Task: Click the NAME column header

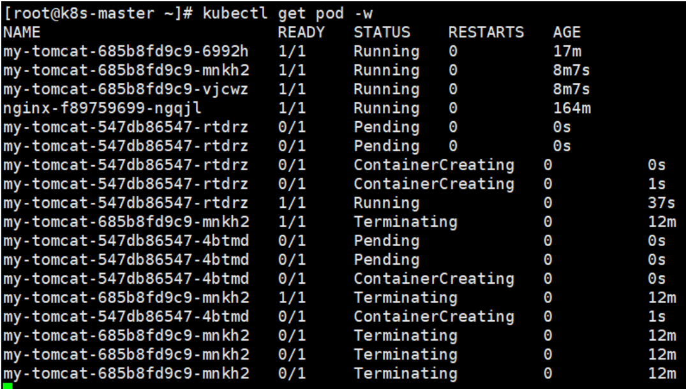Action: coord(22,33)
